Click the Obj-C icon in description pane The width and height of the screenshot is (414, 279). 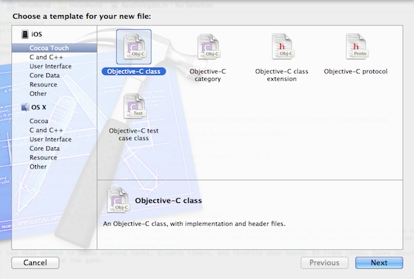(117, 200)
